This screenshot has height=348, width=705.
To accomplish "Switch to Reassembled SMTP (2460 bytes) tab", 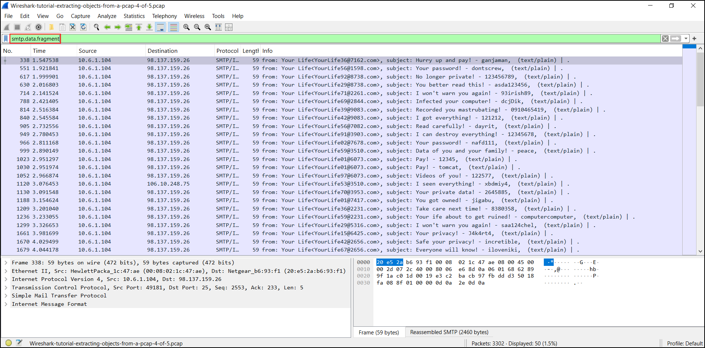I will [449, 332].
